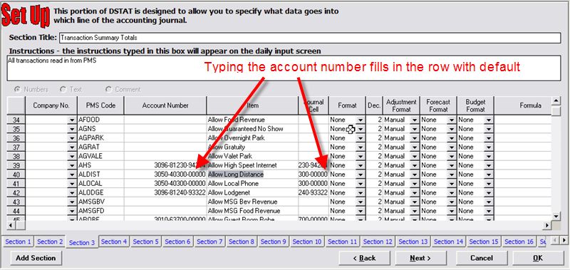
Task: Click the grid's horizontal scroll right arrow
Action: click(547, 225)
